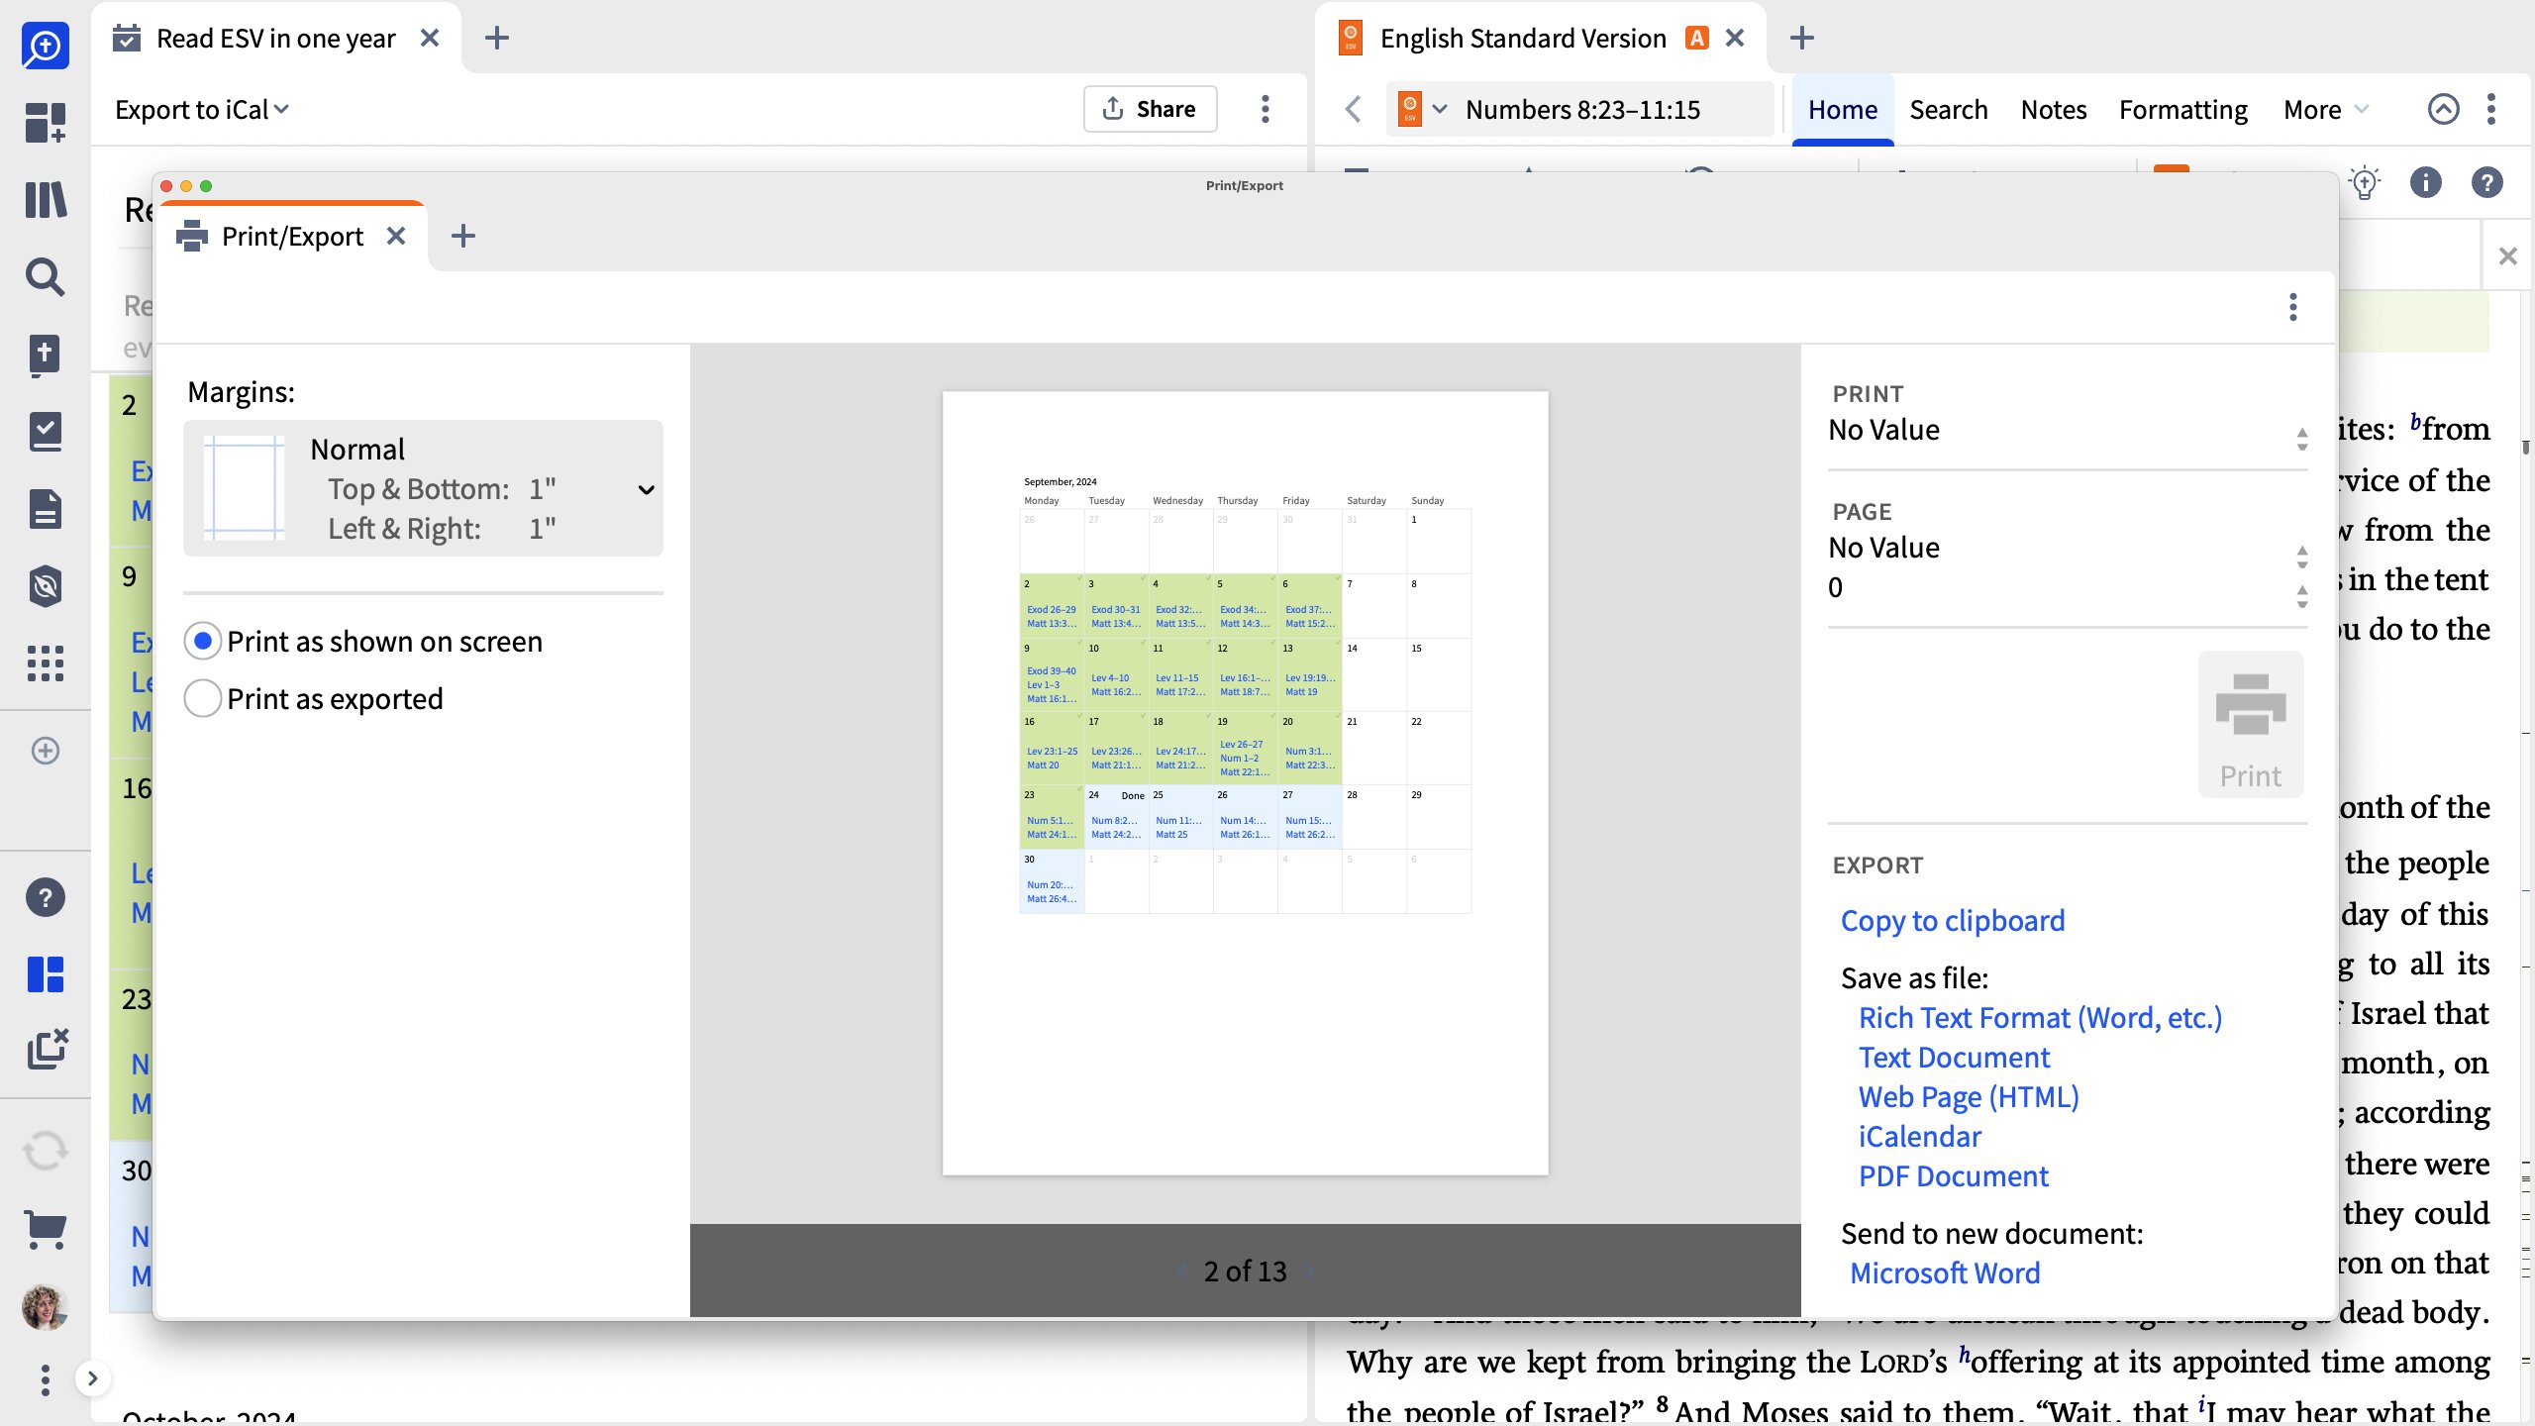This screenshot has width=2535, height=1426.
Task: Expand the More menu in ESV panel
Action: point(2326,109)
